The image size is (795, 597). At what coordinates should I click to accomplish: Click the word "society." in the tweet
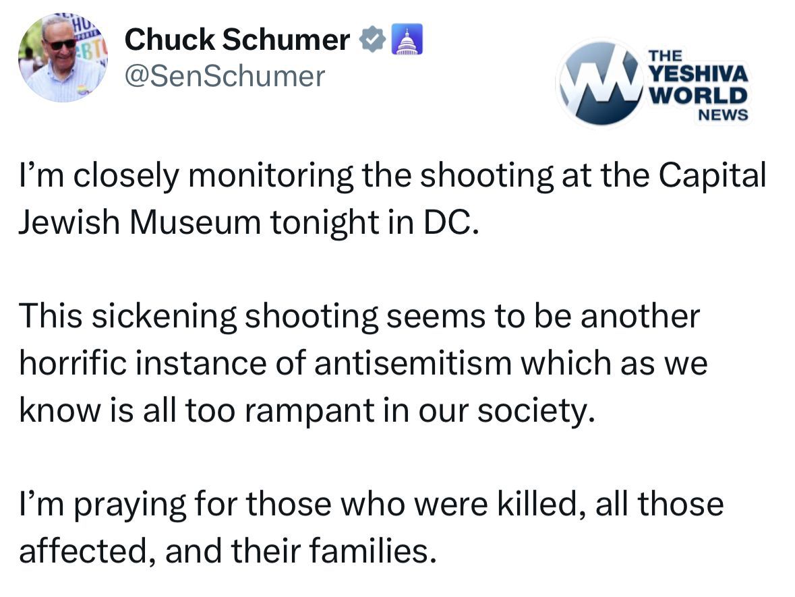(537, 410)
